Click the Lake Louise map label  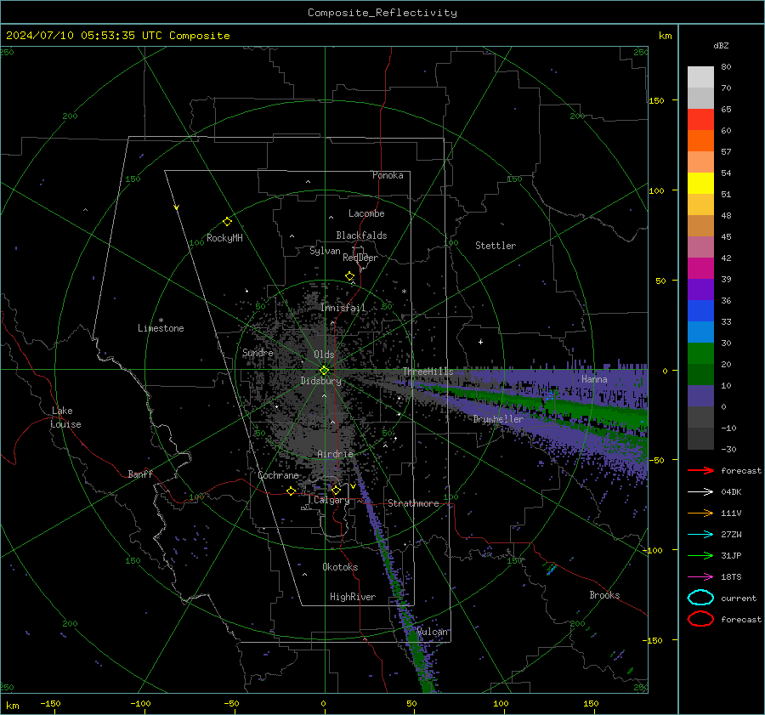point(66,417)
